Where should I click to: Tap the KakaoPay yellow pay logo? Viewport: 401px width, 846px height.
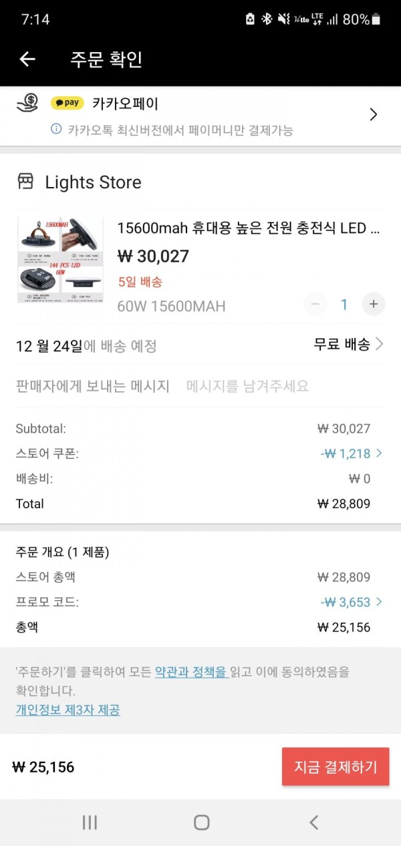68,103
